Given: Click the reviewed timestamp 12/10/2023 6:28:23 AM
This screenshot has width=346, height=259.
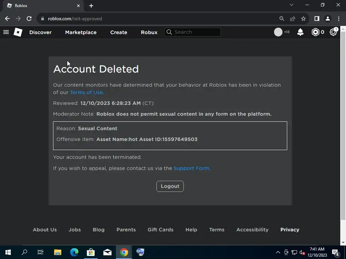Looking at the screenshot, I should (x=110, y=103).
